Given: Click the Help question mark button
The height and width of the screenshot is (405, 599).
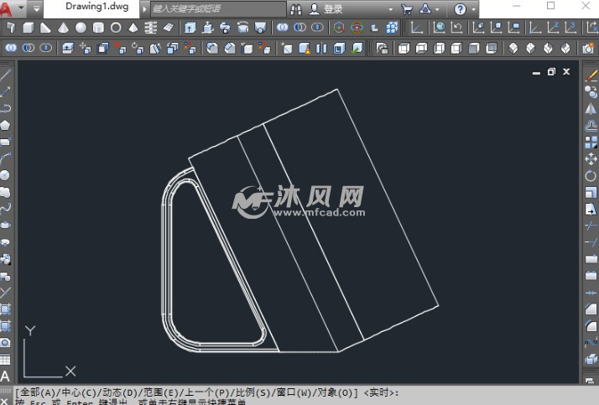Looking at the screenshot, I should 461,9.
